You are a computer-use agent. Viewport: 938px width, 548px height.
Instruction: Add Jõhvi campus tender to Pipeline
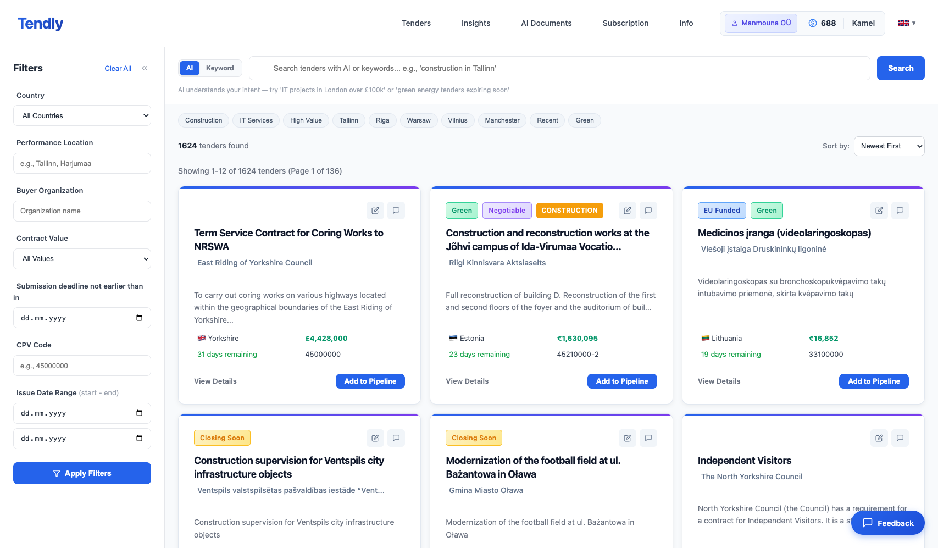[x=622, y=381]
